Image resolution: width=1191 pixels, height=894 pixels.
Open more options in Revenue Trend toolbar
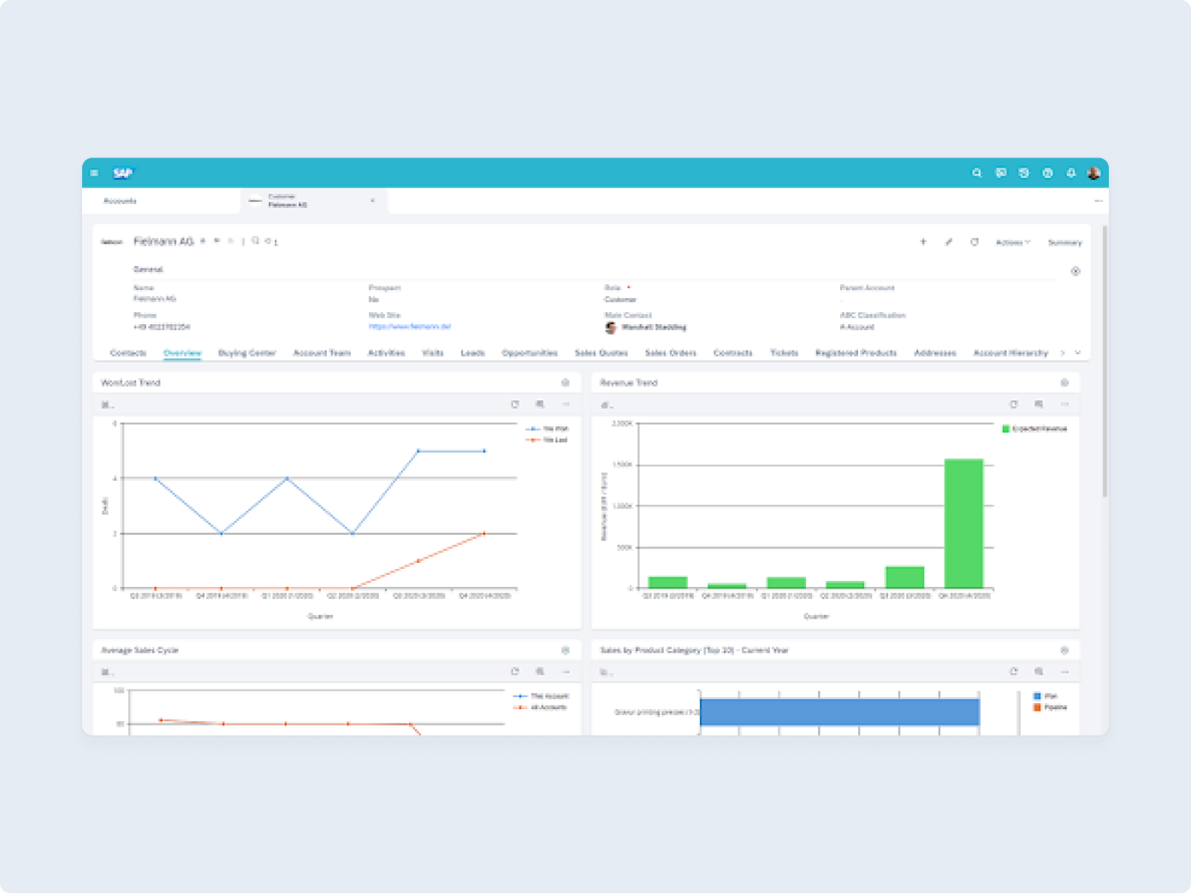pos(1064,405)
